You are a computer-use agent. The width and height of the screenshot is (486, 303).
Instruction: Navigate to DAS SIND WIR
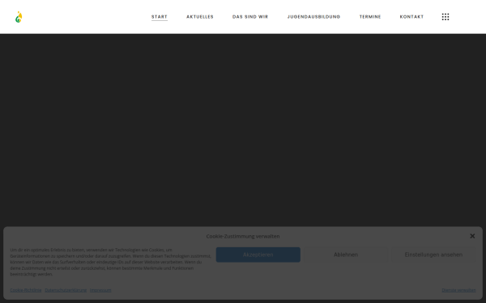pos(250,17)
